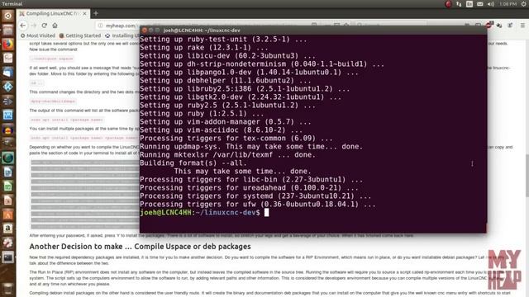Click 'Setting up debhelper' terminal line
Screen dimensions: 529x297
pos(226,81)
